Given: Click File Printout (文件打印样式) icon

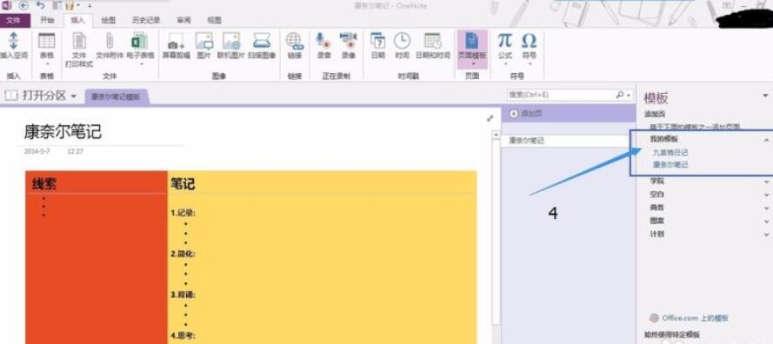Looking at the screenshot, I should click(79, 41).
